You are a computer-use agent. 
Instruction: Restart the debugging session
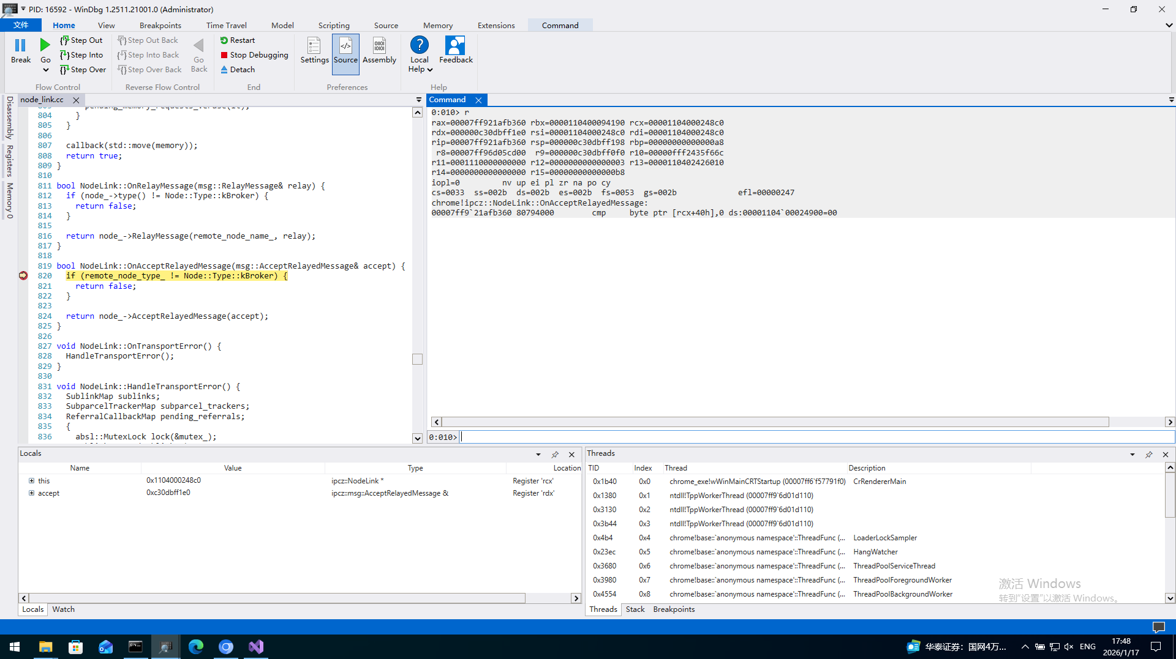238,40
